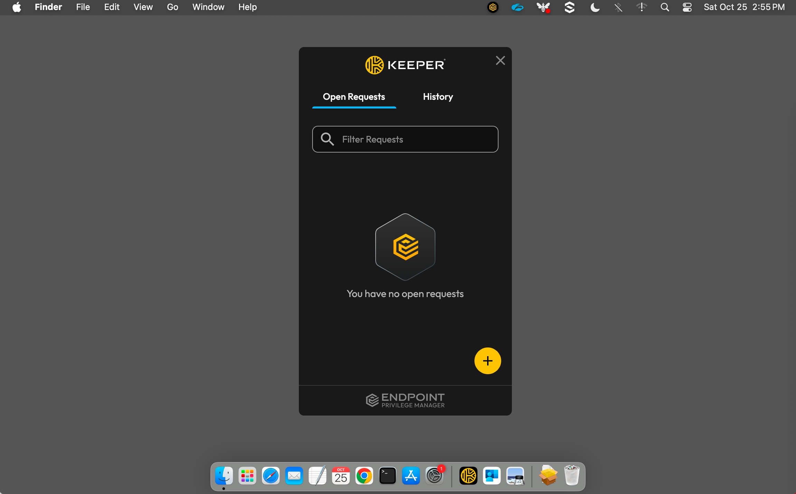The image size is (796, 494).
Task: Click the yellow plus new request button
Action: [x=487, y=361]
